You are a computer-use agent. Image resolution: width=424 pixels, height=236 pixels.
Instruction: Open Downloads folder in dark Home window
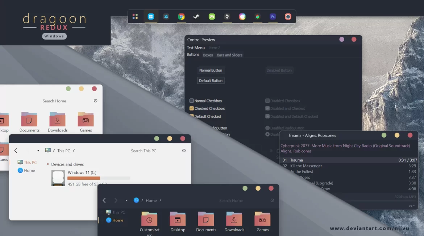point(234,220)
